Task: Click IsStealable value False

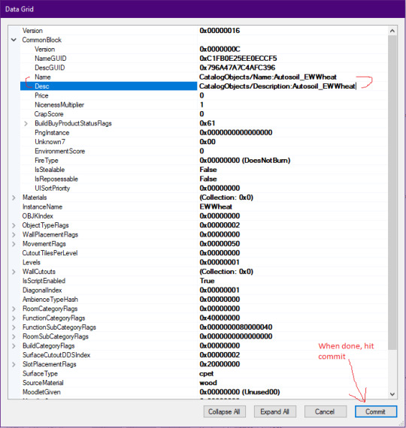Action: coord(208,170)
